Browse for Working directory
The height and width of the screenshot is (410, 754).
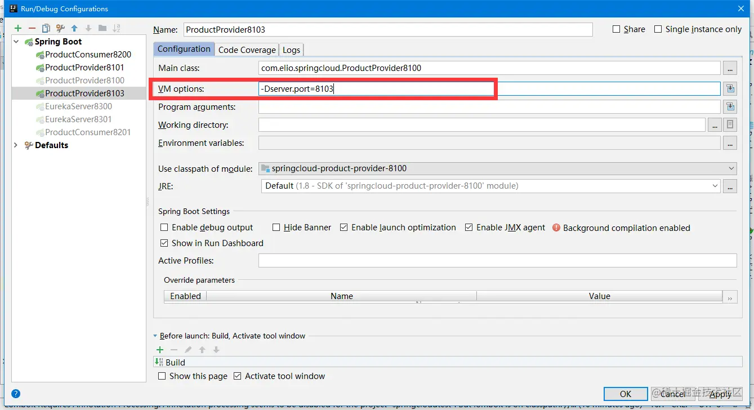715,124
